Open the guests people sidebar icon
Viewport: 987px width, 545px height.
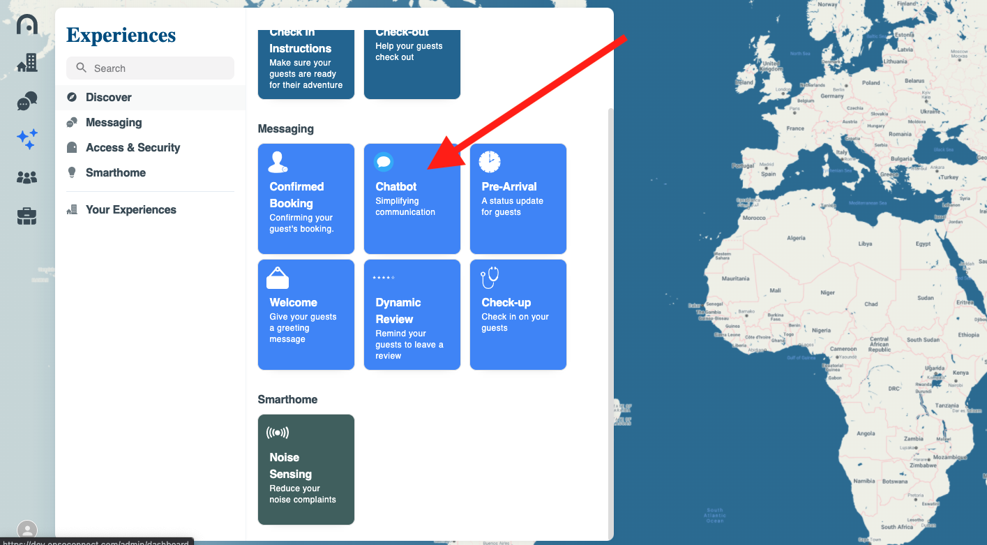click(x=27, y=178)
